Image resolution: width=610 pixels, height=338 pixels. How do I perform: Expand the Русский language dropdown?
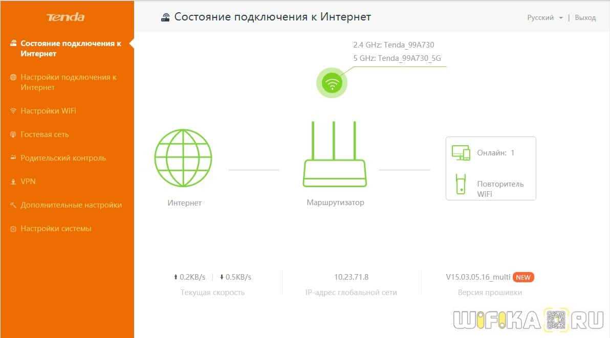point(544,17)
